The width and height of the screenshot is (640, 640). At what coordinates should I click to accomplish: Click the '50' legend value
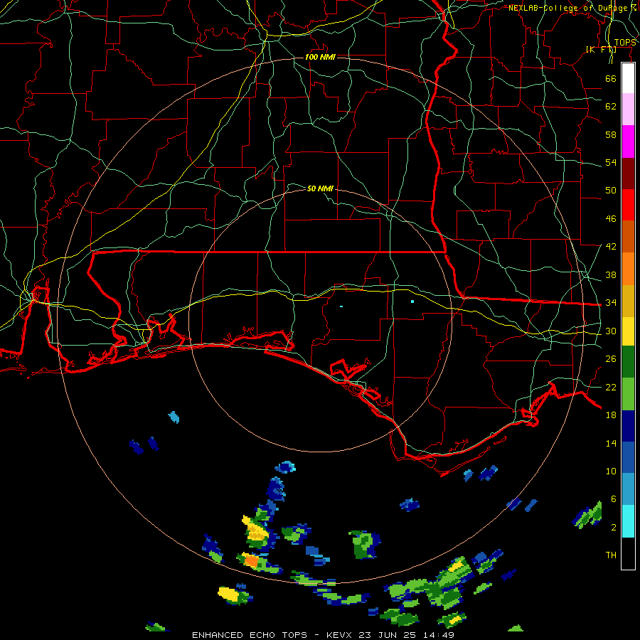click(611, 190)
